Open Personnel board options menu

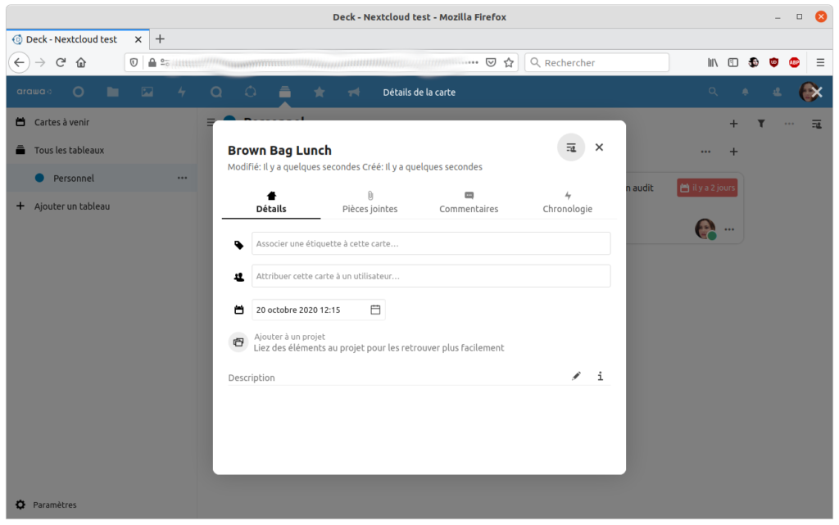(183, 178)
